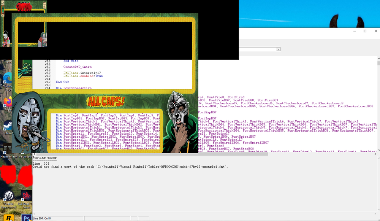Launch the Evil Dead The Game shortcut

27,200
